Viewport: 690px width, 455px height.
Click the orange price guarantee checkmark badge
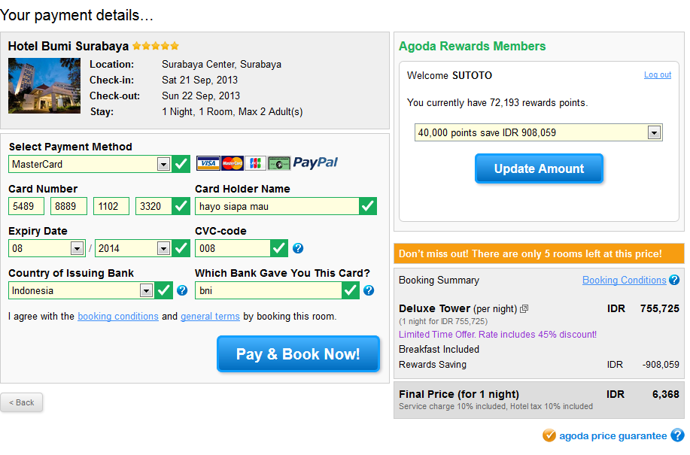(549, 435)
